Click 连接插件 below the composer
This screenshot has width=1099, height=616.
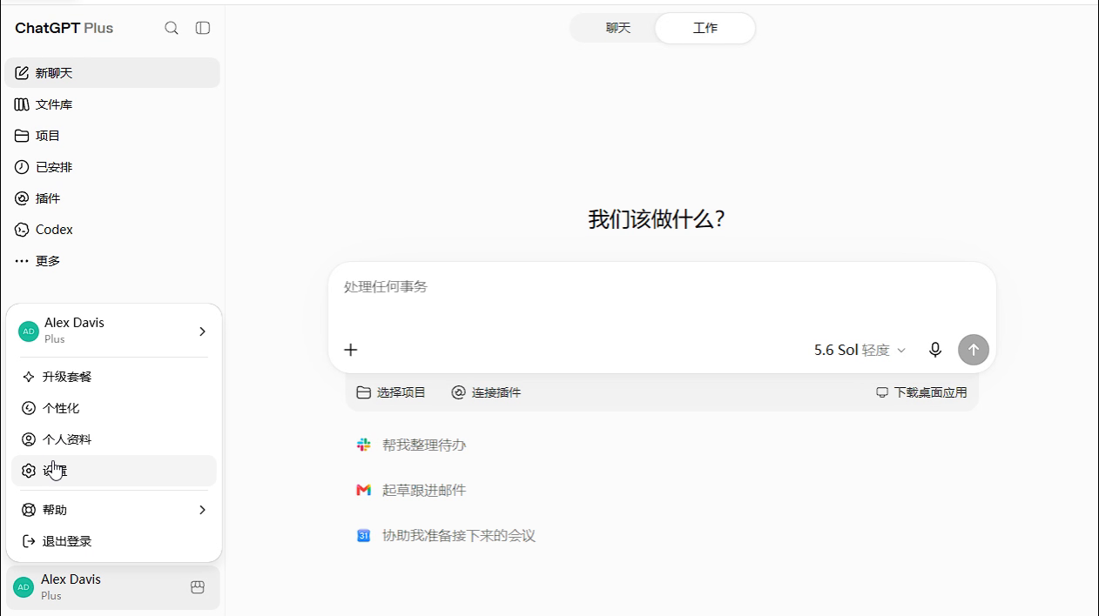(x=486, y=392)
